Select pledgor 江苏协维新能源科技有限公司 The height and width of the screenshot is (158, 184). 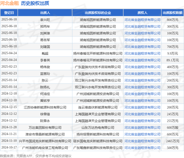[45, 107]
